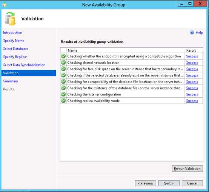Click green check icon for existence of database files row

click(x=63, y=88)
